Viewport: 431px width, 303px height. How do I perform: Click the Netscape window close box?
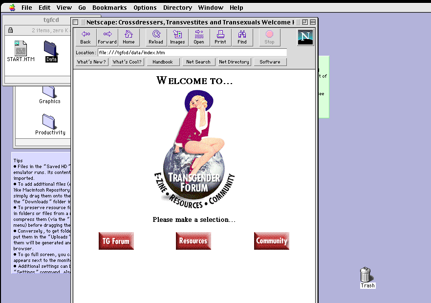click(x=76, y=22)
